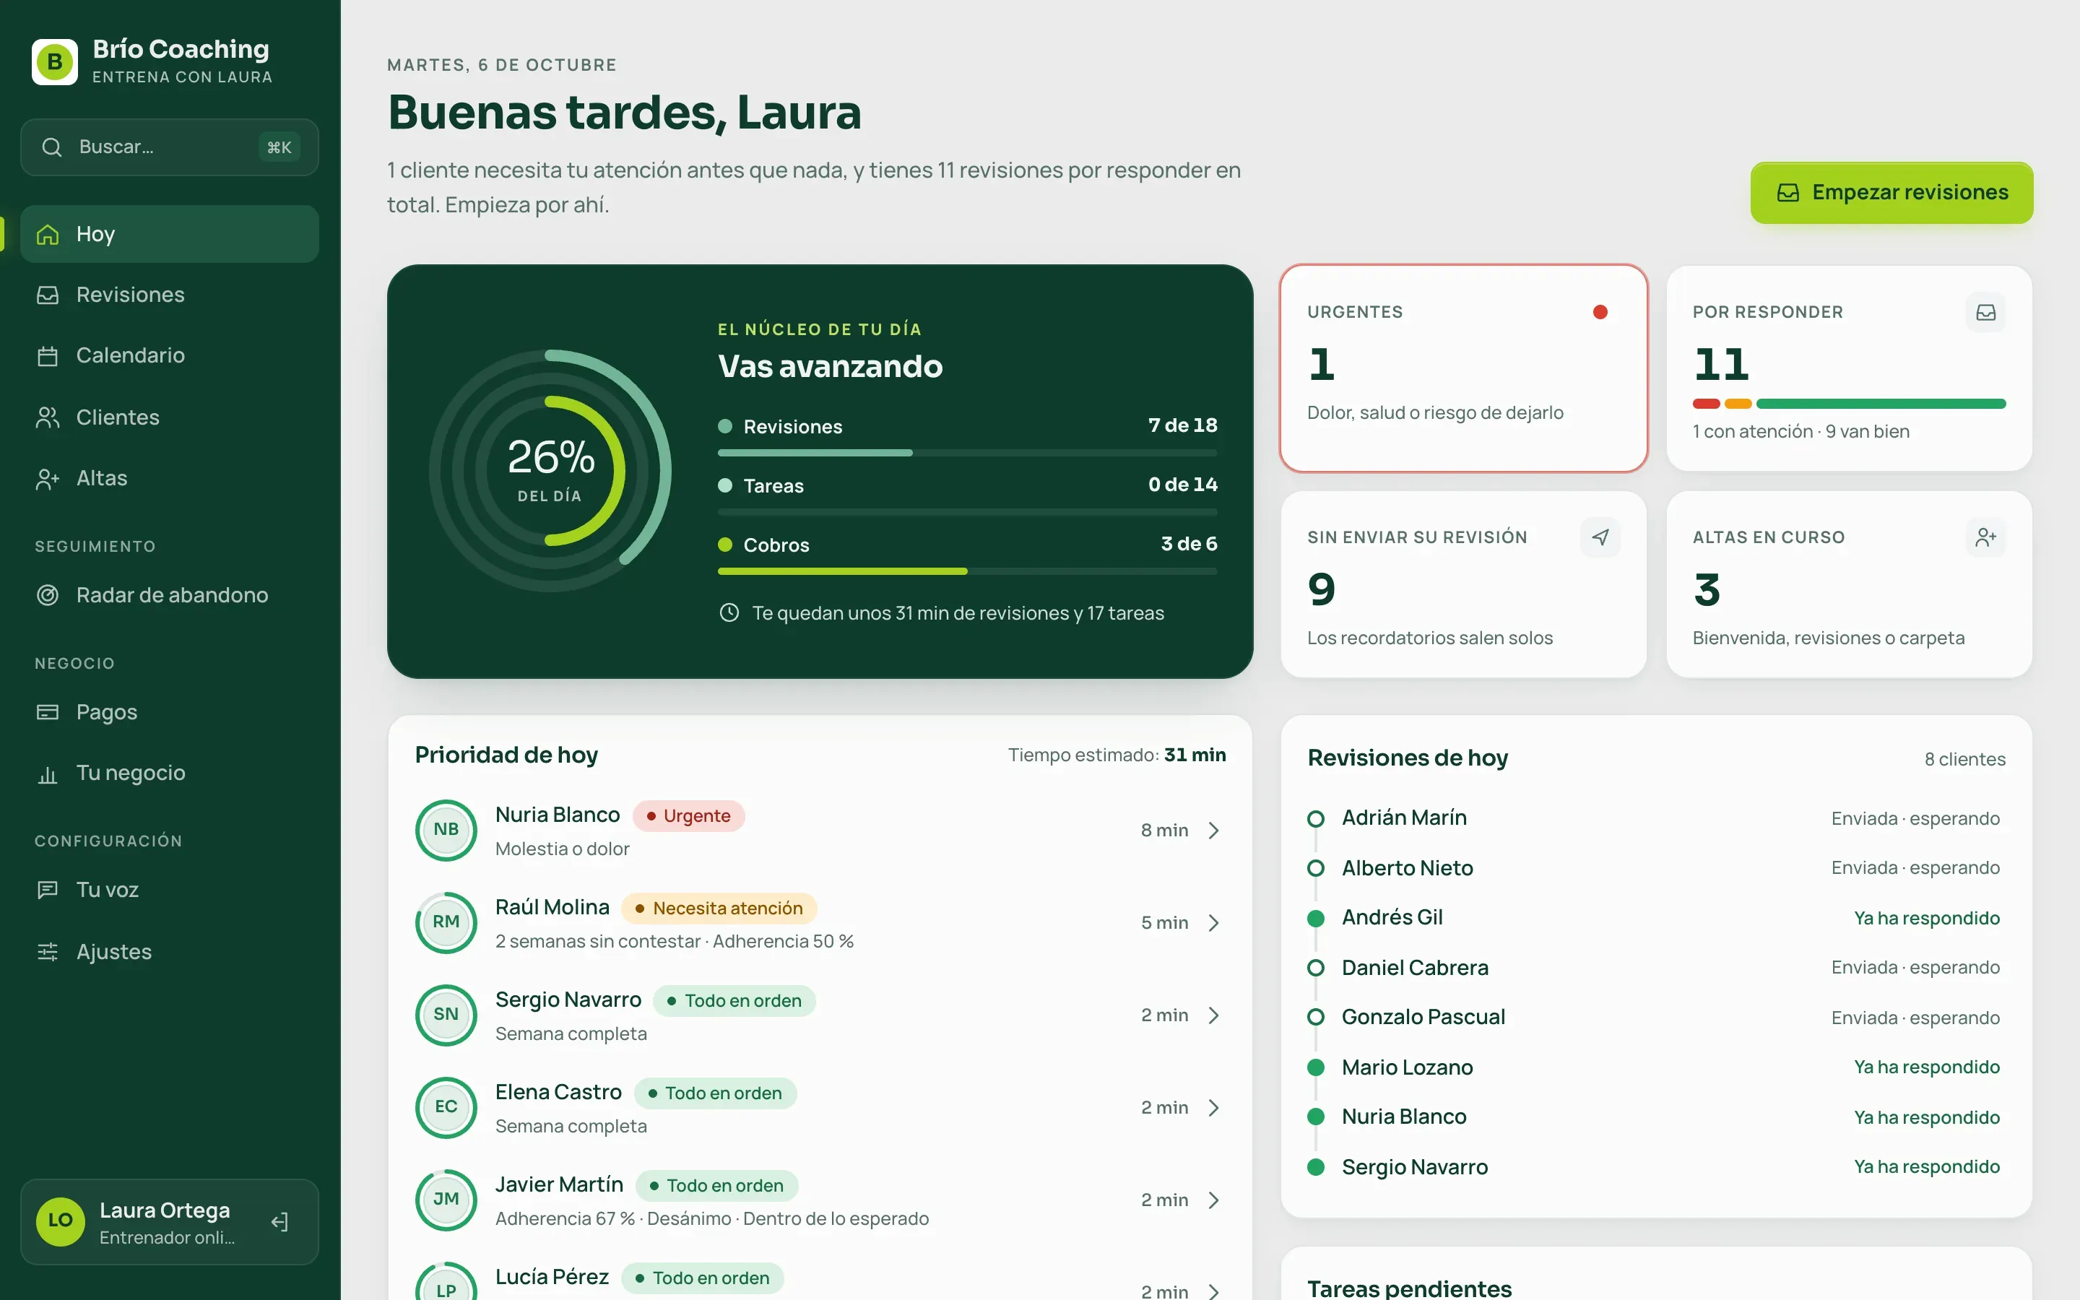Open Tu voz settings
The width and height of the screenshot is (2080, 1300).
169,890
